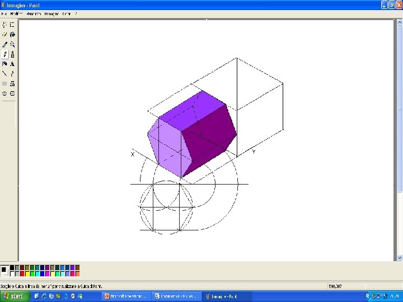Screen dimensions: 403x302
Task: Choose the Airbrush spray tool
Action: click(4, 64)
